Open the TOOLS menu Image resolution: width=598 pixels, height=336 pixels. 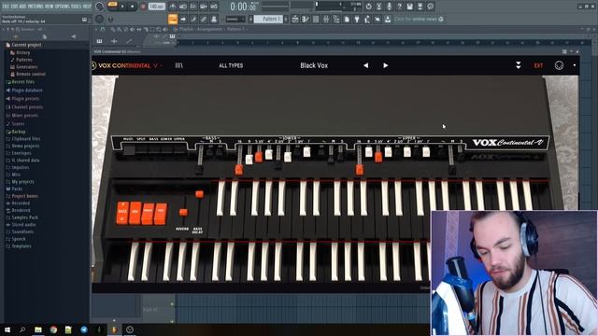tap(76, 7)
